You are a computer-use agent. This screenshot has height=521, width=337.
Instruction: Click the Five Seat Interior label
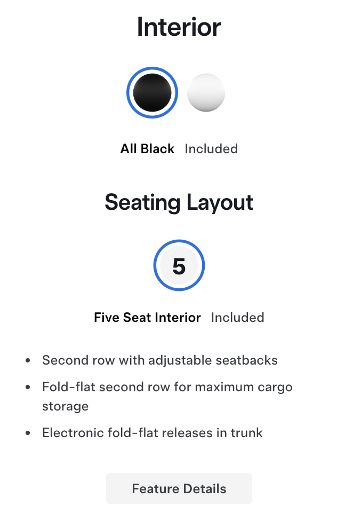[147, 318]
